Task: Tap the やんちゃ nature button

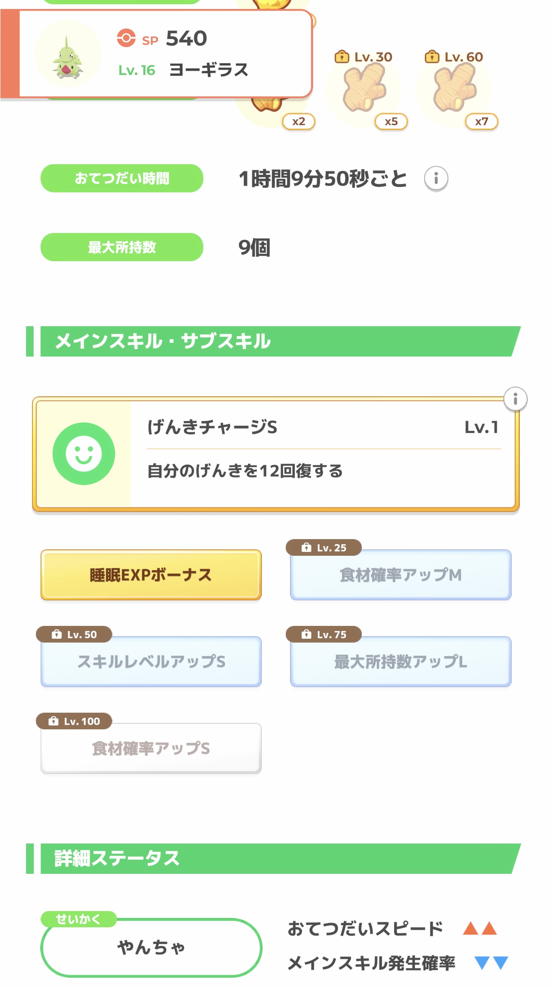Action: [x=151, y=947]
